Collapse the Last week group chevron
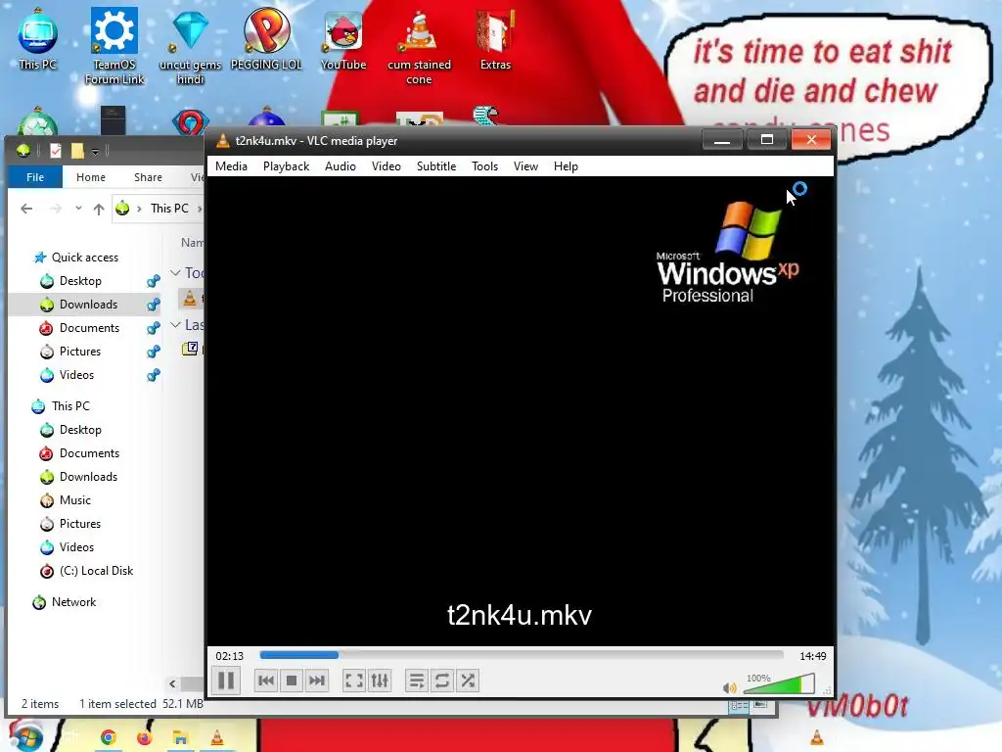The image size is (1002, 752). pyautogui.click(x=175, y=325)
